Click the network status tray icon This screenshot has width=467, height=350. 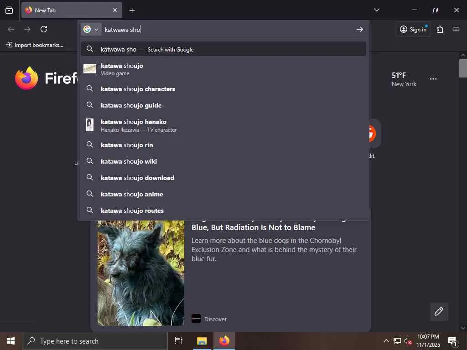coord(397,341)
